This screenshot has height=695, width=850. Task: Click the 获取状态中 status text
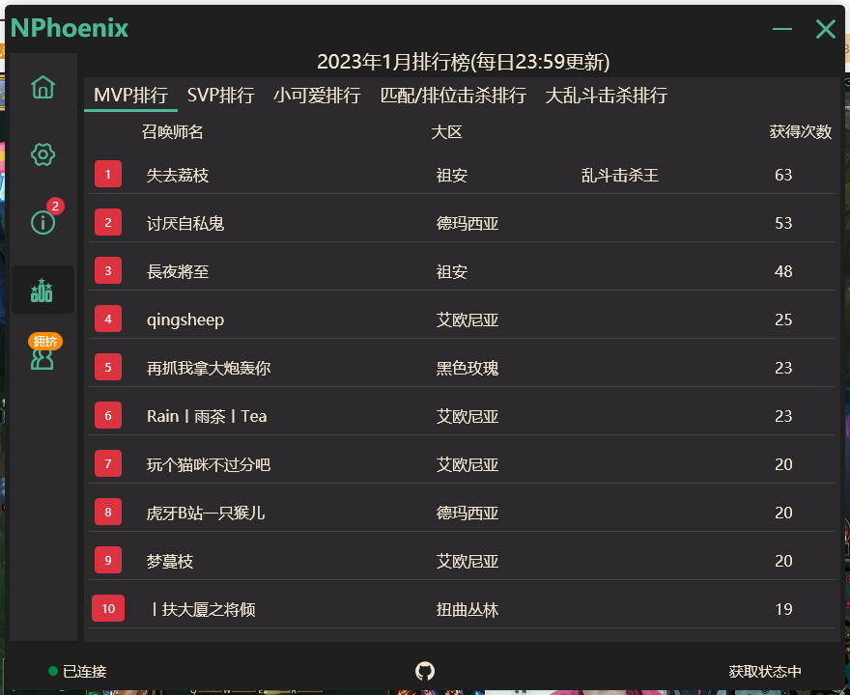pos(764,672)
